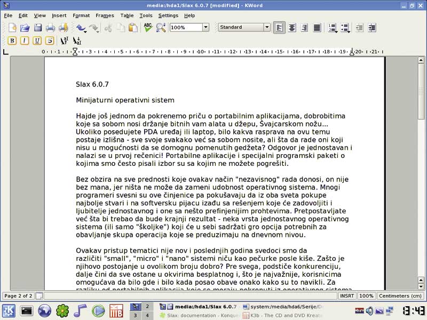Launch the music note player icon

click(x=81, y=311)
